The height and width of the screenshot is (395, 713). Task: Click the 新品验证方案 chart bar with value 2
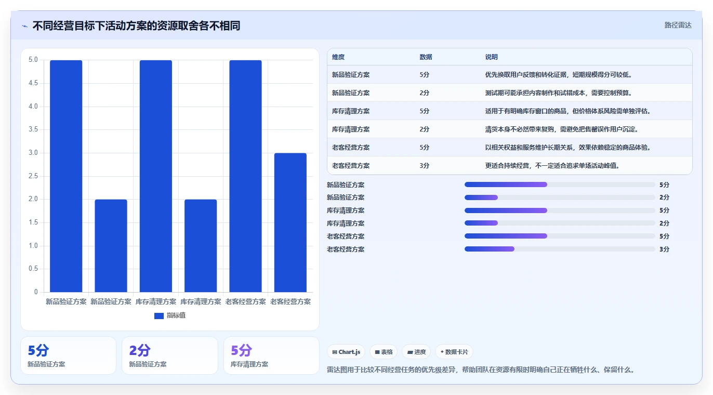(x=111, y=246)
